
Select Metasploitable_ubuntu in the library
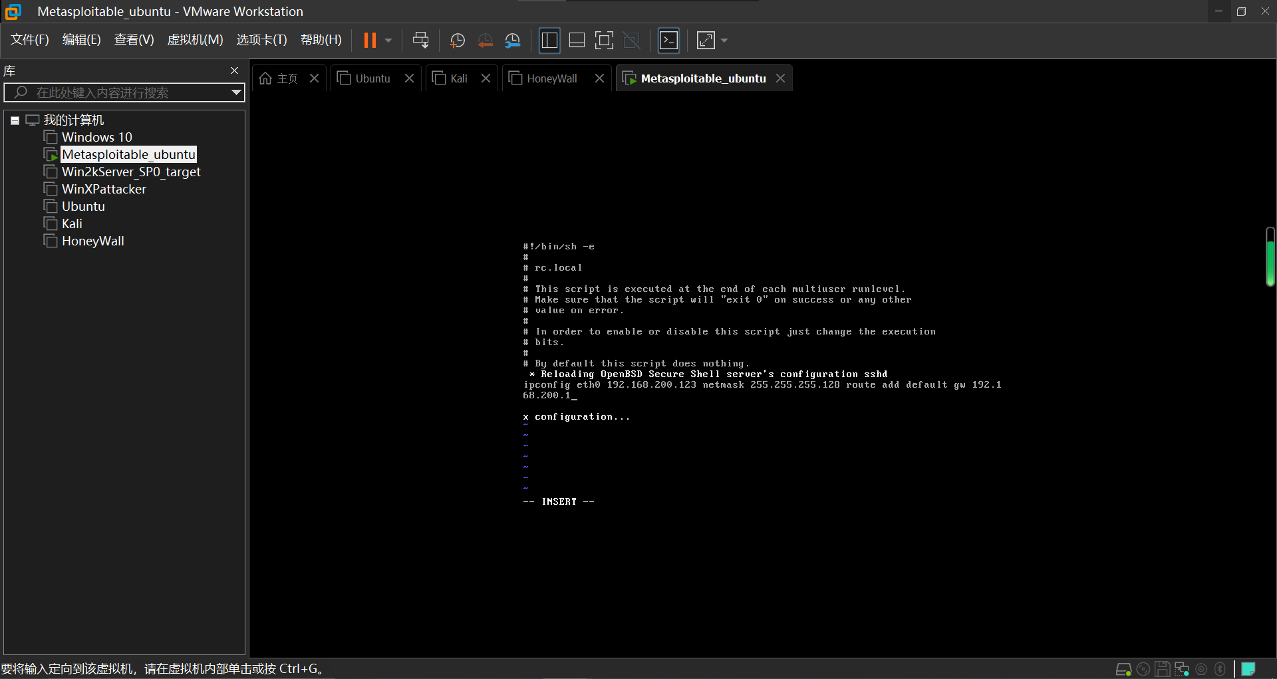click(x=129, y=154)
